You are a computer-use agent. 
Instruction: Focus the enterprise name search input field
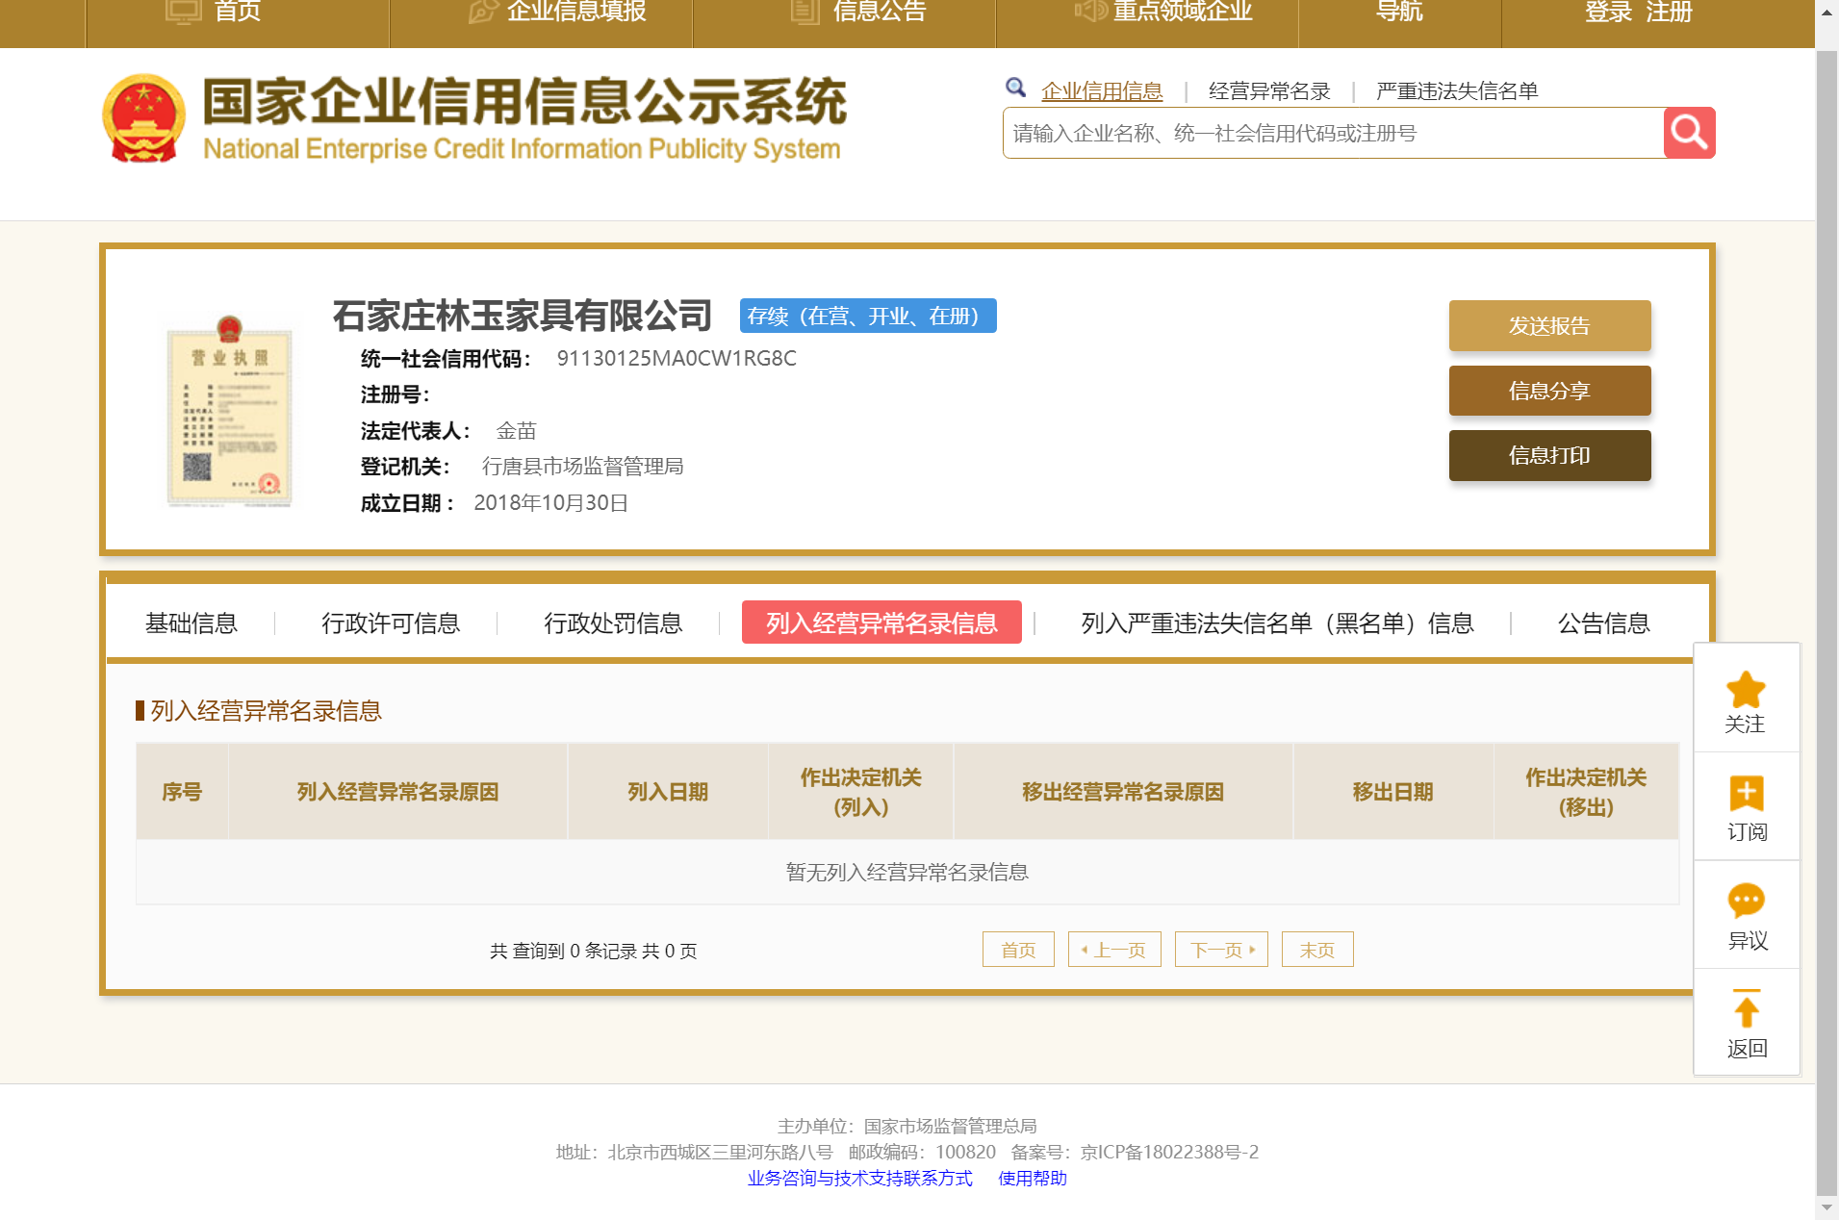(1333, 133)
